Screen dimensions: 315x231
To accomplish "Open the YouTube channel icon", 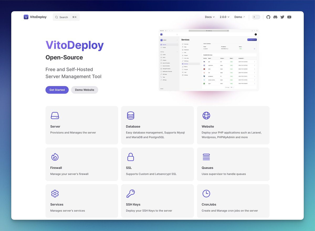I will coord(289,17).
